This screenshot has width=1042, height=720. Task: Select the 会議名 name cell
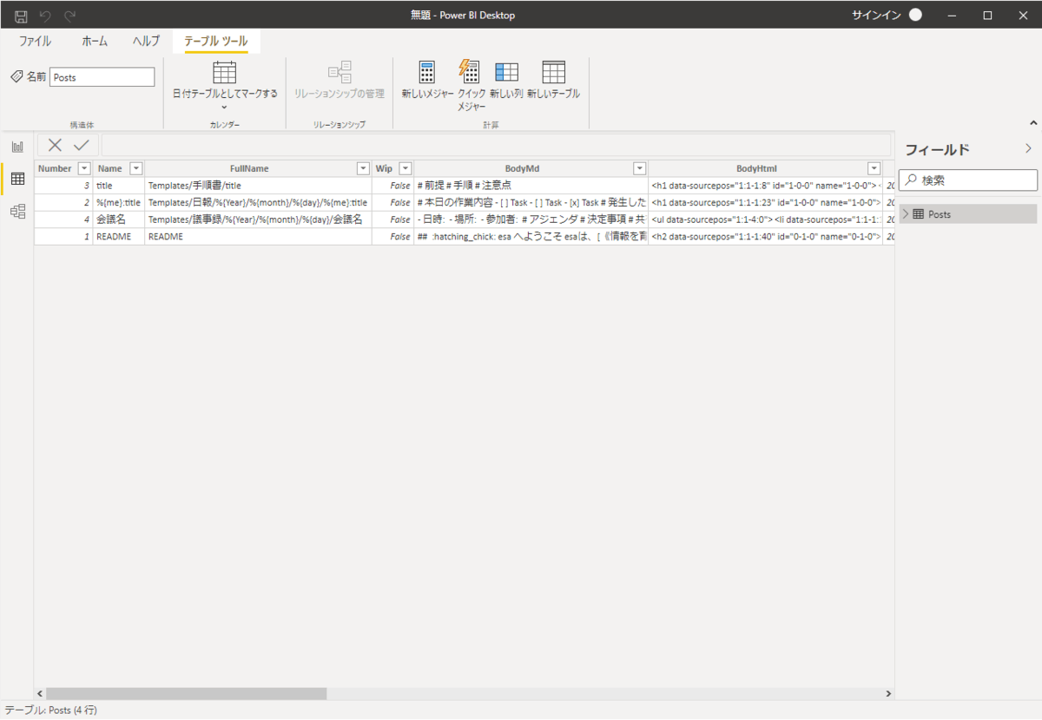tap(119, 219)
